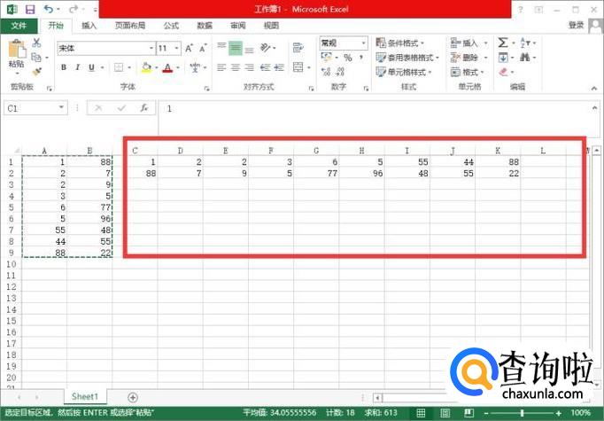Open the 插入 cells dropdown in ribbon

coord(468,43)
